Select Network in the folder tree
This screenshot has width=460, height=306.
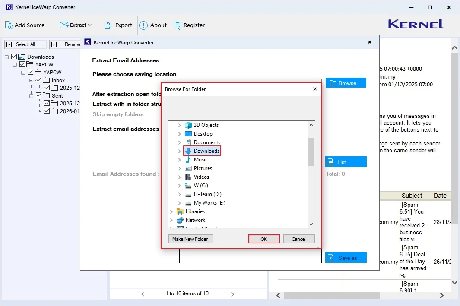(195, 220)
